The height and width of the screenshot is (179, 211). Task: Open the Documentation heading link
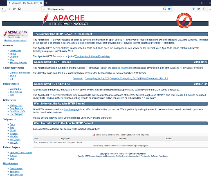11,84
